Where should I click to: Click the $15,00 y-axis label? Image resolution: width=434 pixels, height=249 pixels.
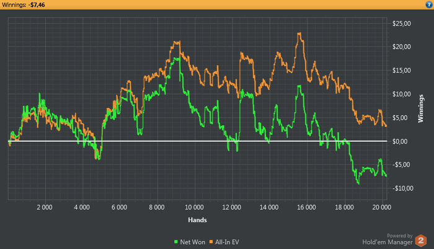(x=402, y=70)
